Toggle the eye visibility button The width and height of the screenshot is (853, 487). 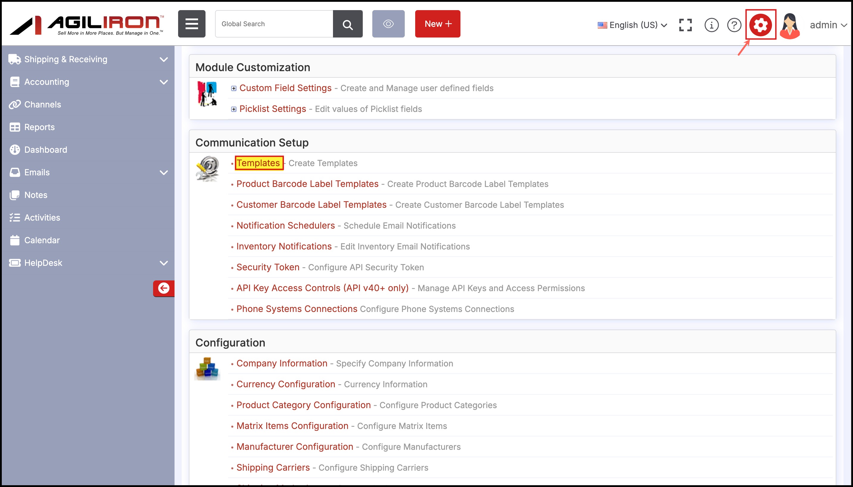pos(388,24)
